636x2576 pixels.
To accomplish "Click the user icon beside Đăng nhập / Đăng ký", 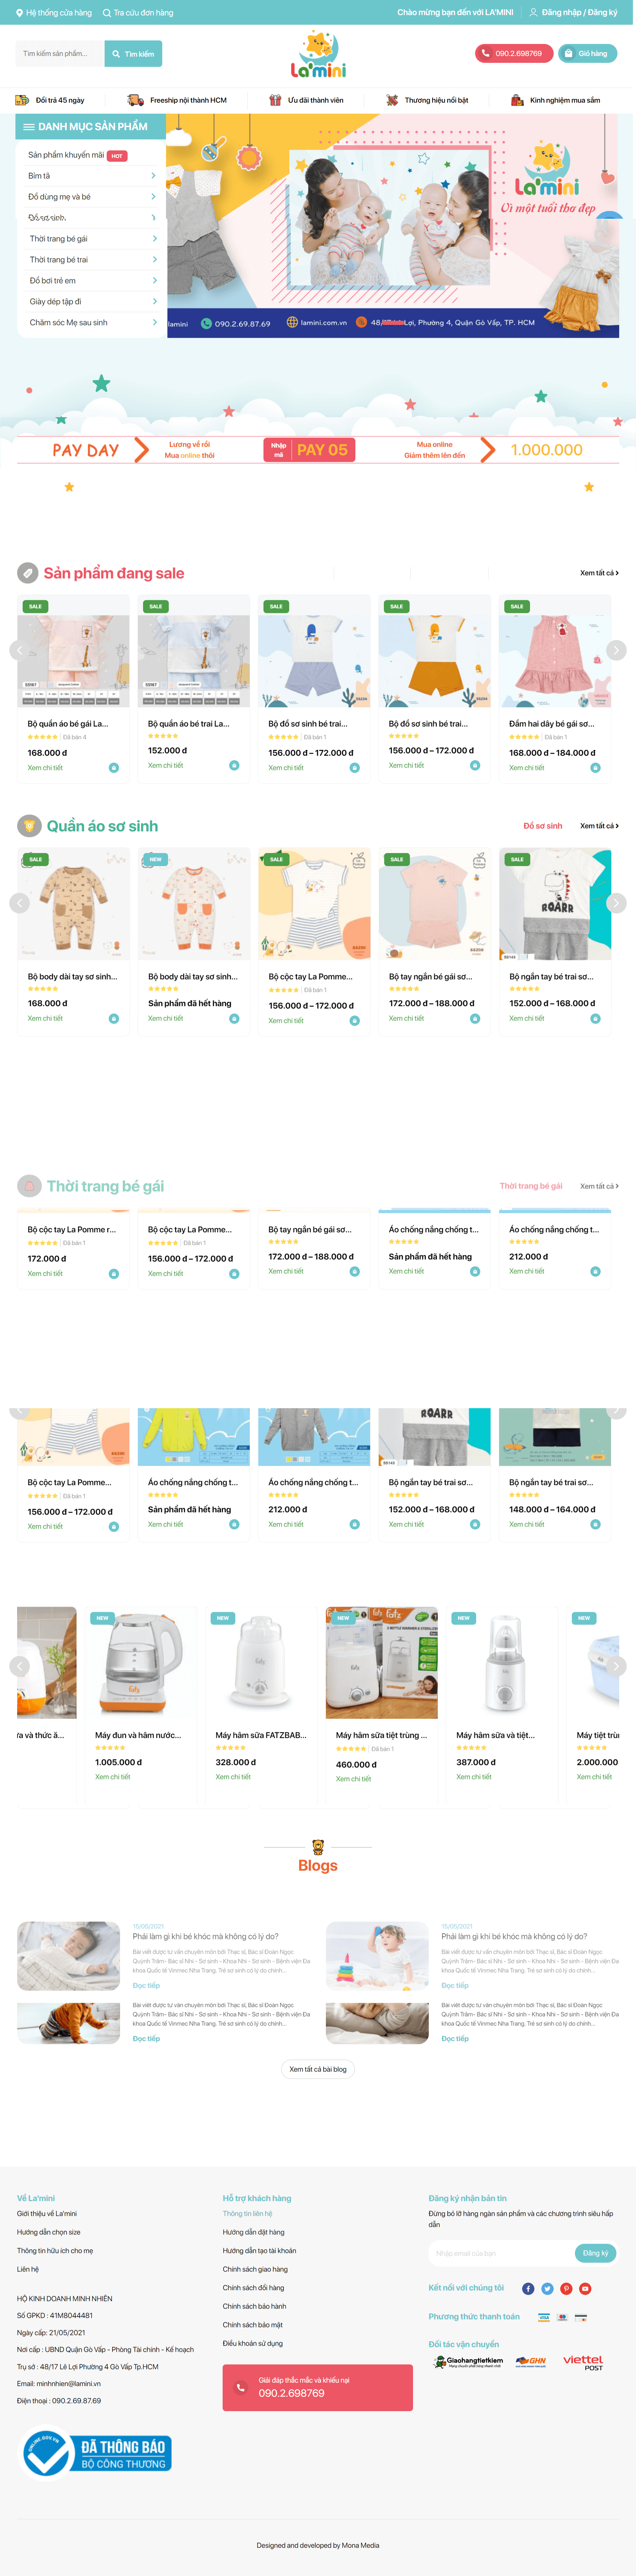I will click(533, 13).
